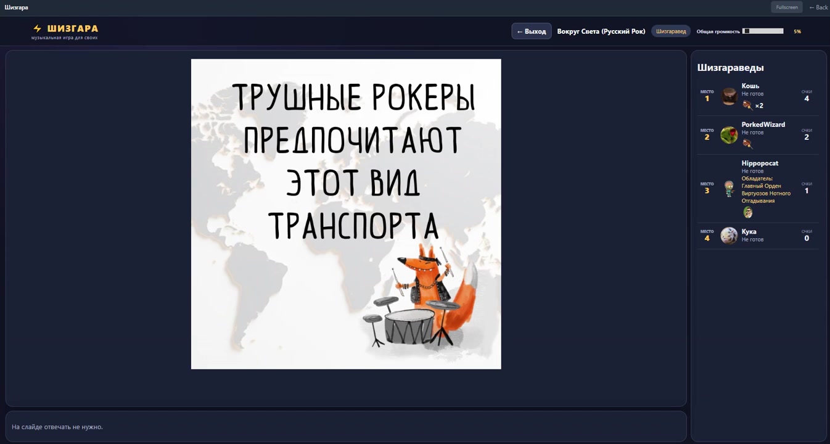830x444 pixels.
Task: Click the Не готов status under Кука
Action: tap(752, 239)
